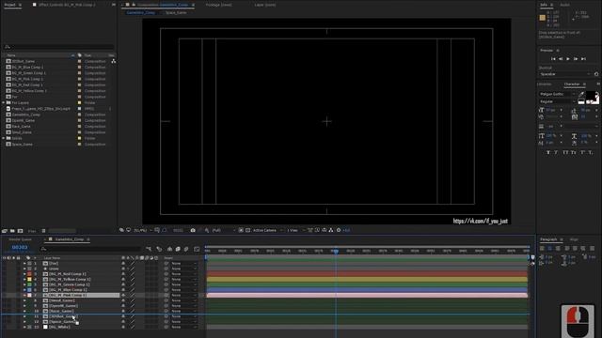
Task: Expand the Solids folder in Project
Action: [x=4, y=138]
